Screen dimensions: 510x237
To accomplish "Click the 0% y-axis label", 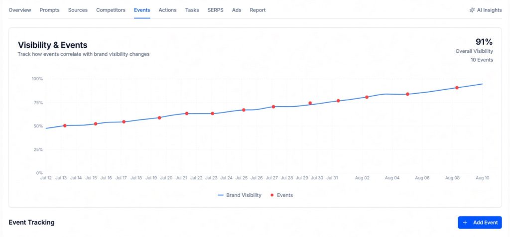I will pos(40,173).
